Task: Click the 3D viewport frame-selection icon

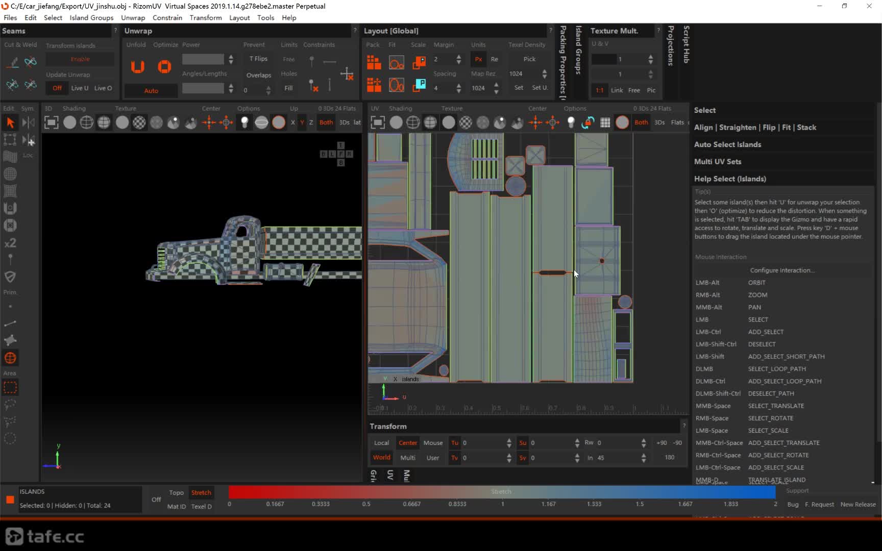Action: (51, 122)
